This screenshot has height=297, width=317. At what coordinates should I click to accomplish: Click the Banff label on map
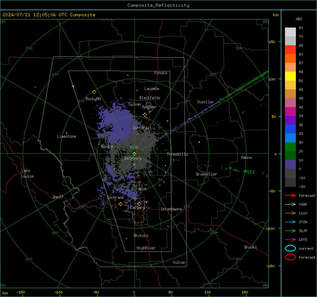pos(58,197)
